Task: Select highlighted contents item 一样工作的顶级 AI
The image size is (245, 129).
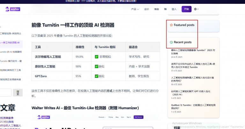Action: click(x=10, y=43)
